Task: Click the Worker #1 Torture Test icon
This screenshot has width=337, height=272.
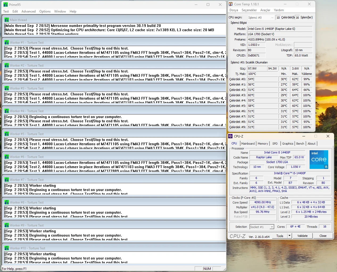Action: tap(7, 43)
